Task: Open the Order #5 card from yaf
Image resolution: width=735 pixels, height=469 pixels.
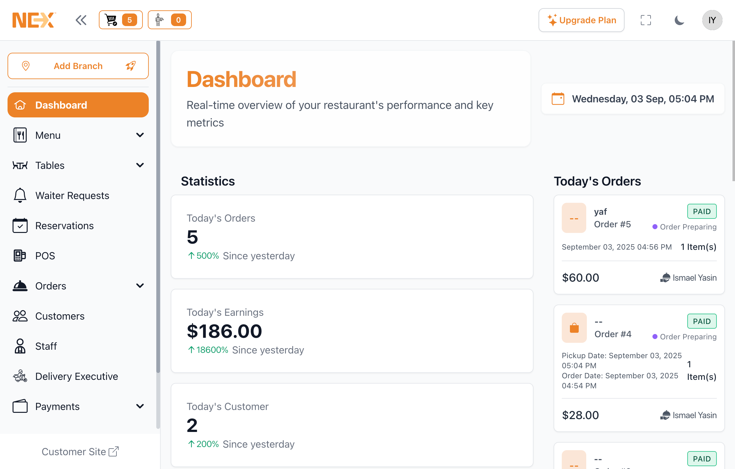Action: tap(639, 245)
